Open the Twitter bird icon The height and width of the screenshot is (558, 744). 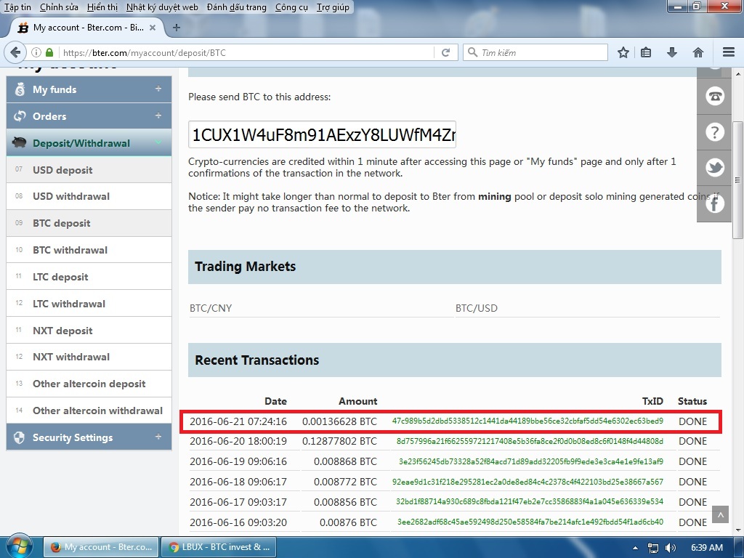coord(715,168)
